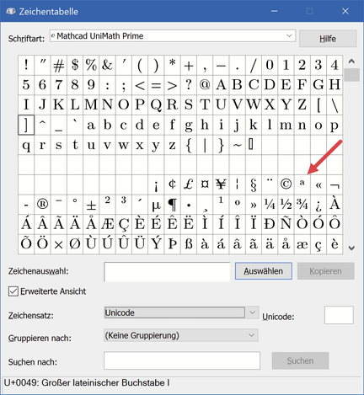Open the Schriftart font dropdown
Screen dimensions: 364x395
pyautogui.click(x=173, y=36)
